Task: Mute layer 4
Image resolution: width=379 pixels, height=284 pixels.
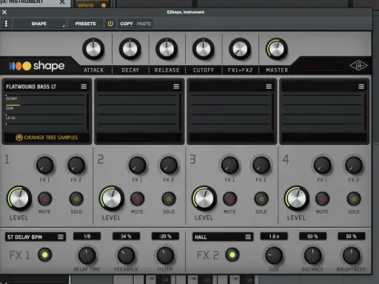Action: pos(322,199)
